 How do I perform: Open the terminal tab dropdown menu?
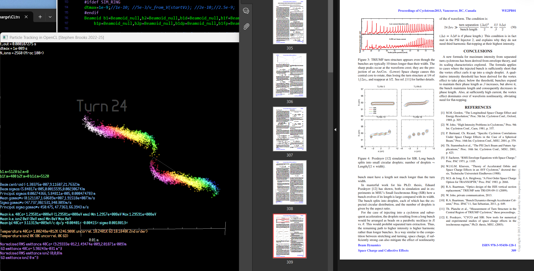(50, 17)
